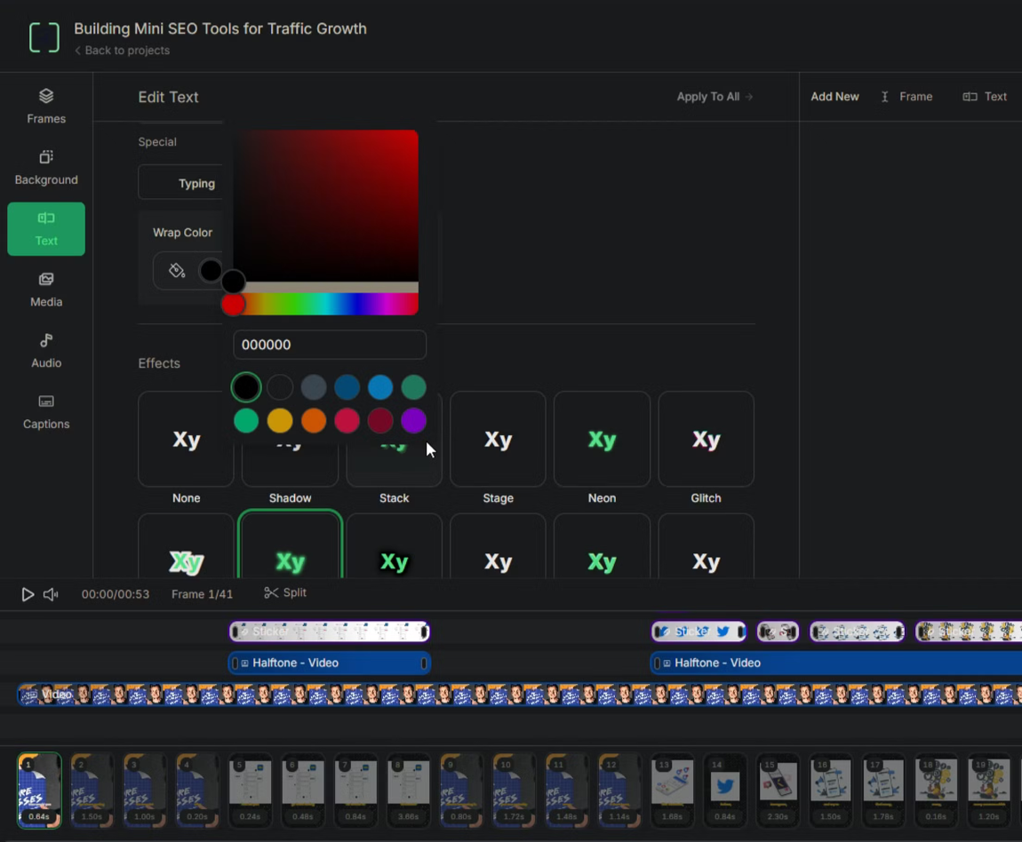The height and width of the screenshot is (842, 1022).
Task: Add new Text element
Action: pyautogui.click(x=985, y=97)
